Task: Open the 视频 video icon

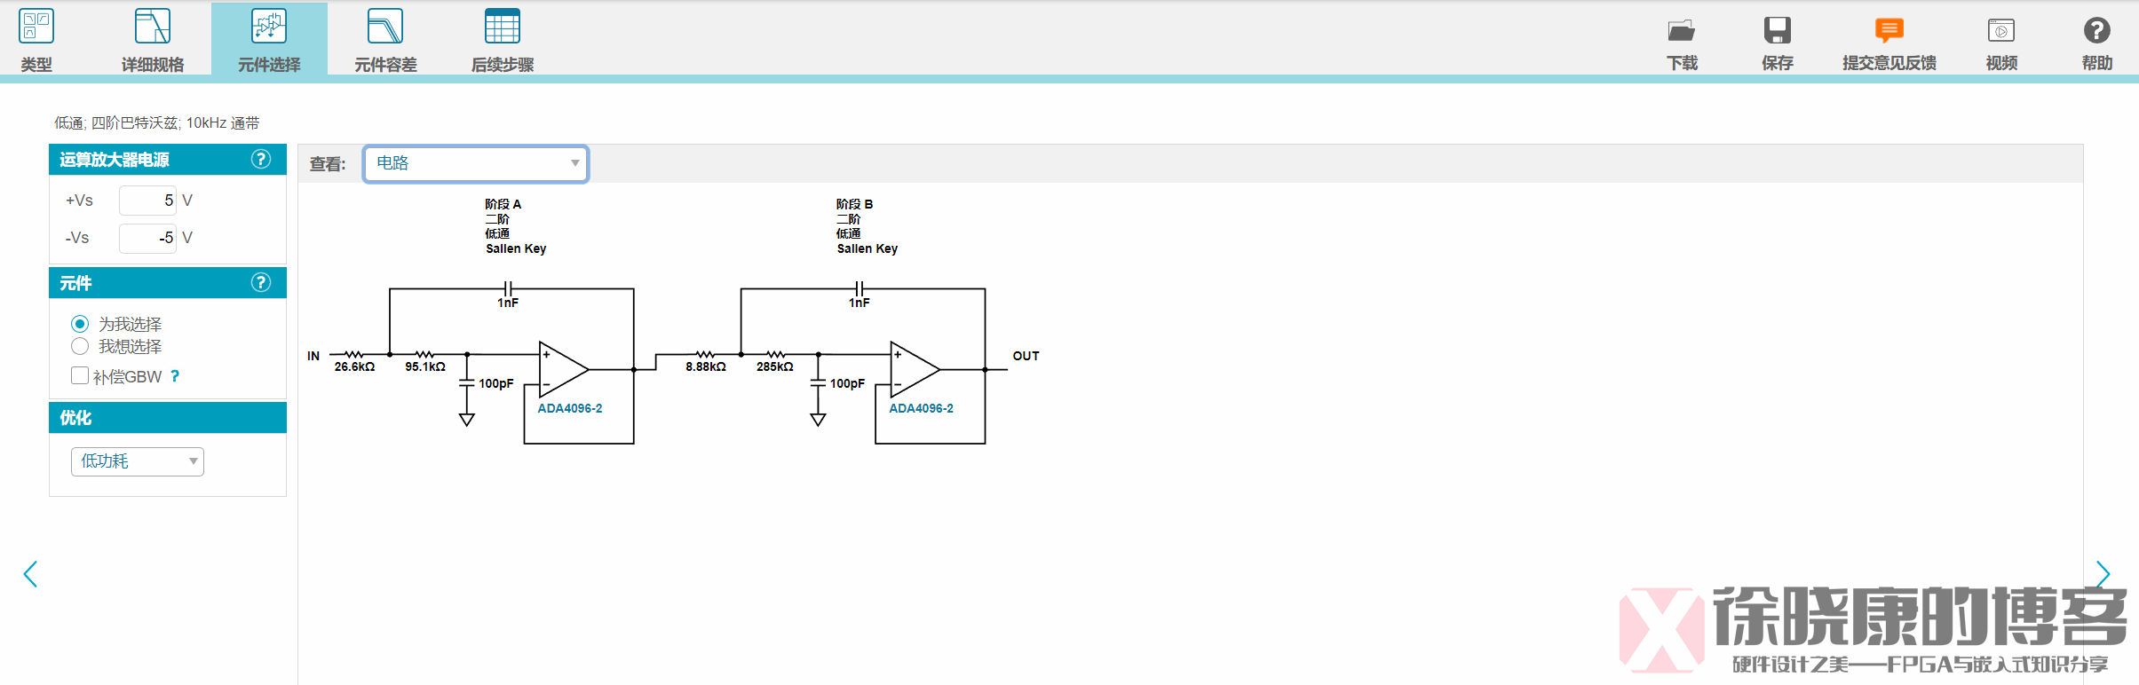Action: [x=2001, y=30]
